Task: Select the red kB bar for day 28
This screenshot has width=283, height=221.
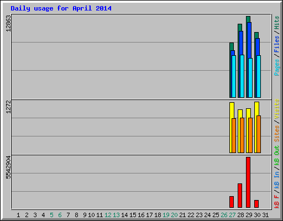Action: (x=240, y=196)
